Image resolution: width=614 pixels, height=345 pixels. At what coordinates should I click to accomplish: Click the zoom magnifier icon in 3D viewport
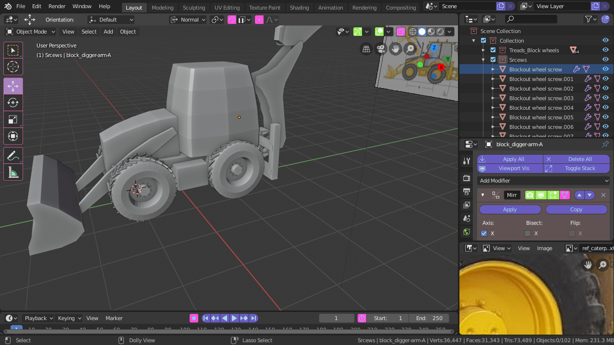point(410,49)
